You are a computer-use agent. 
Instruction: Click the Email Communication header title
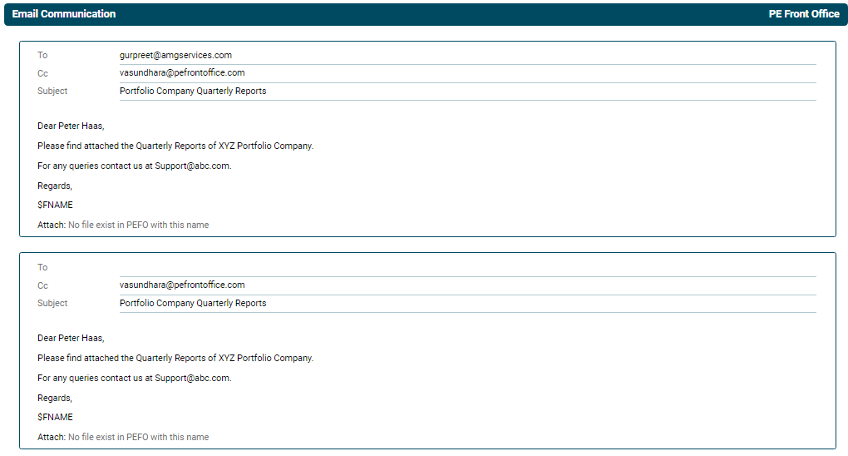pyautogui.click(x=64, y=14)
